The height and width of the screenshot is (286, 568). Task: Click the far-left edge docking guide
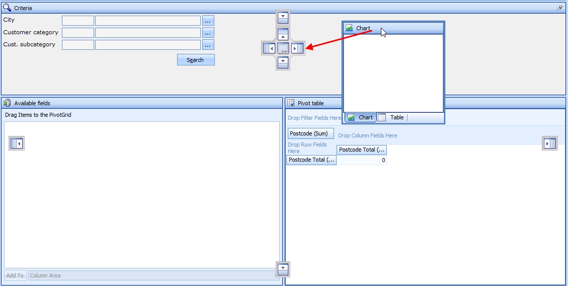[17, 144]
